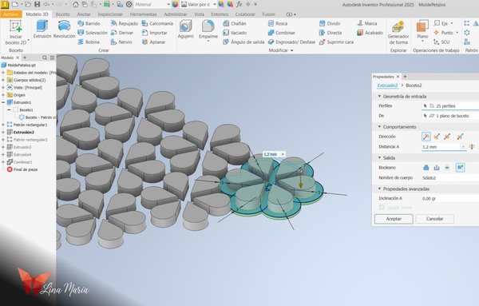Start a new 2D sketch with Iniciar boceto 2D
Image resolution: width=479 pixels, height=306 pixels.
(x=16, y=32)
